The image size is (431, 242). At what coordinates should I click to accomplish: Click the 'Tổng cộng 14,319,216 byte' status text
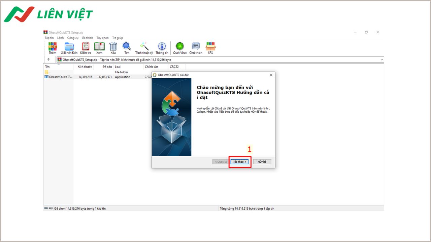tap(247, 209)
